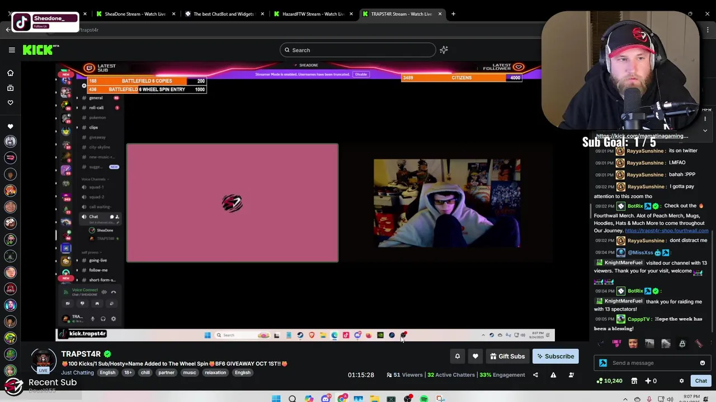
Task: Select the locked emote in the emote row
Action: click(x=682, y=344)
